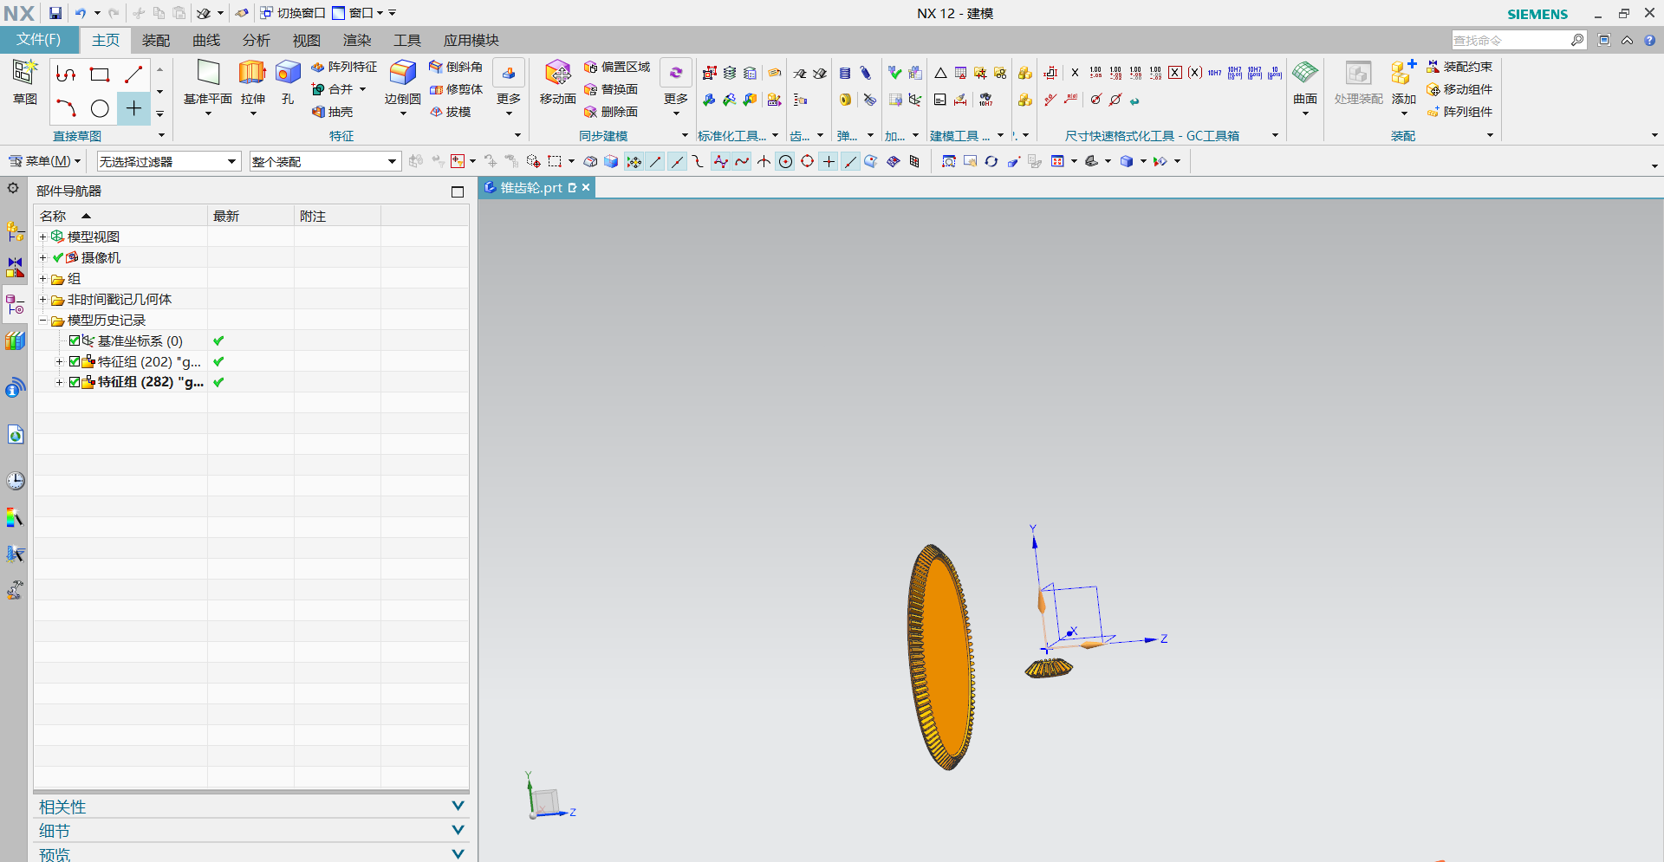Open the 应用模块 ribbon tab
The image size is (1664, 862).
coord(471,40)
